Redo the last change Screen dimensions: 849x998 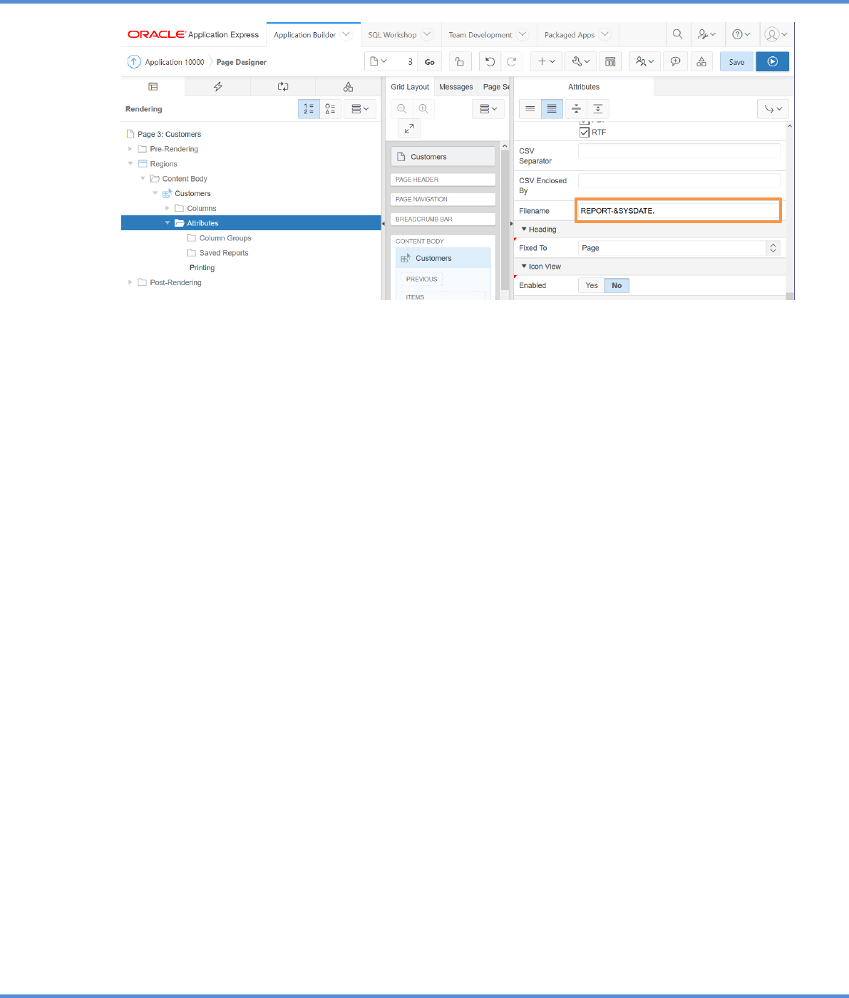tap(512, 62)
